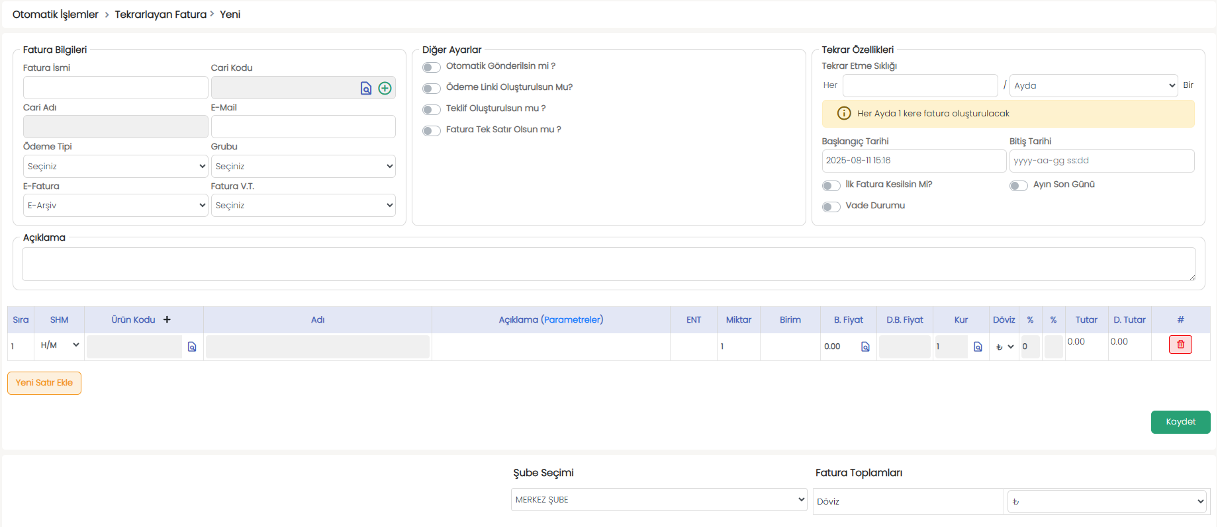Click the plus icon beside Ürün Kodu header
Image resolution: width=1218 pixels, height=527 pixels.
point(167,319)
